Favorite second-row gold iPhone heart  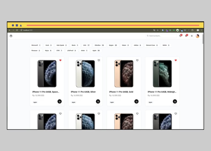click(x=137, y=114)
